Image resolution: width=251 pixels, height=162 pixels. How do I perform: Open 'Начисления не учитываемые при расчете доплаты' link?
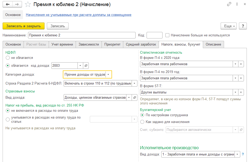tap(79, 15)
